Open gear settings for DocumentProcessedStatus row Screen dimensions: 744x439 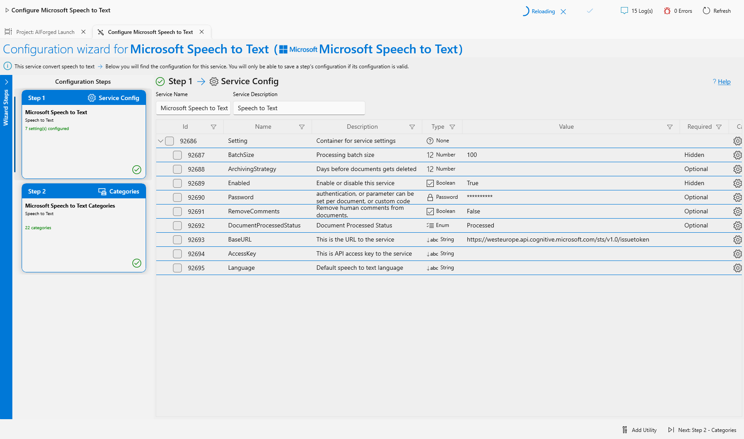[737, 226]
